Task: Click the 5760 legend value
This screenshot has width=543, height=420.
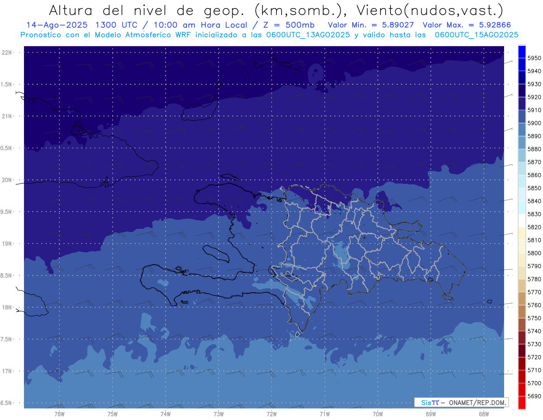Action: (x=534, y=305)
